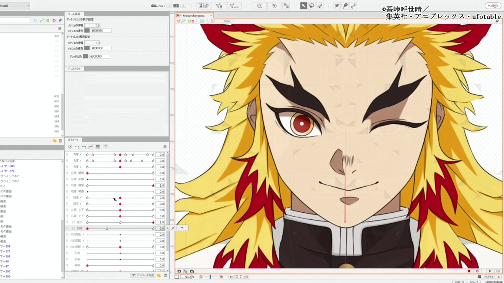Click the trash icon in parameter panel
Image resolution: width=504 pixels, height=283 pixels.
coord(165,276)
